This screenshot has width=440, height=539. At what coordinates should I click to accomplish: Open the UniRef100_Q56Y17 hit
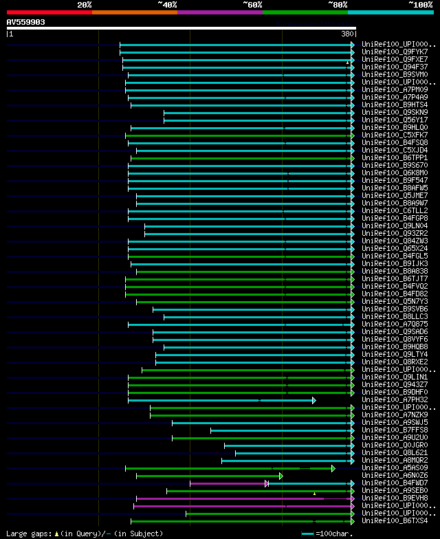coord(395,120)
